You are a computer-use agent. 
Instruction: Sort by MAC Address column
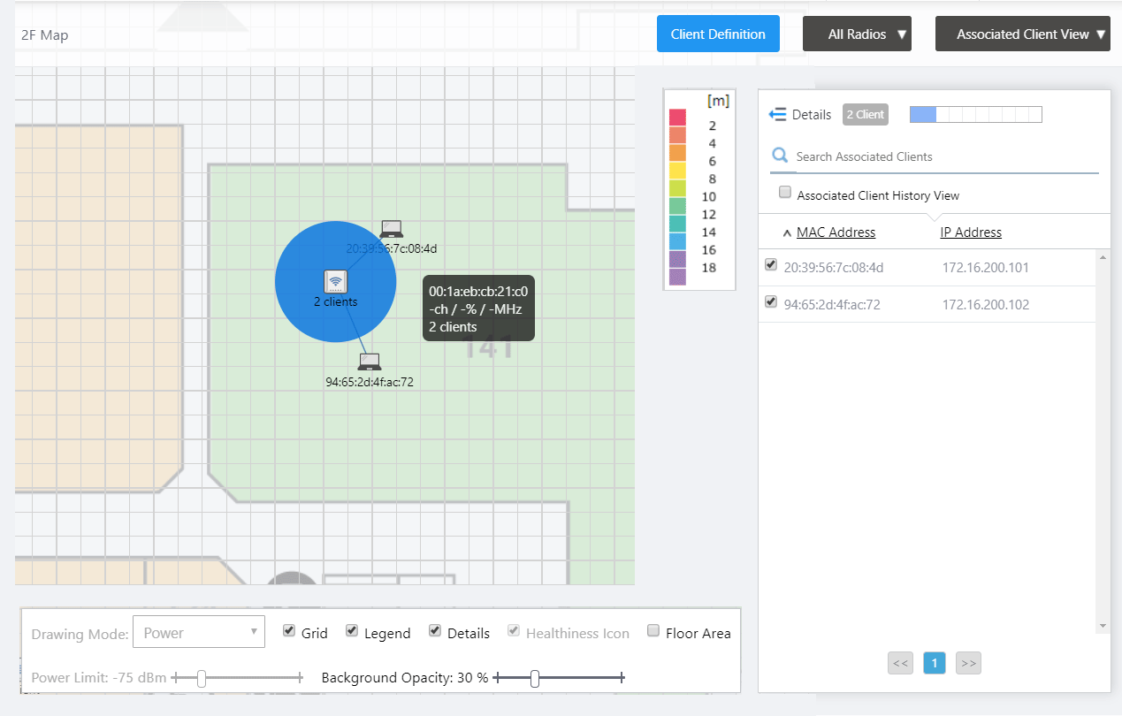[x=836, y=232]
